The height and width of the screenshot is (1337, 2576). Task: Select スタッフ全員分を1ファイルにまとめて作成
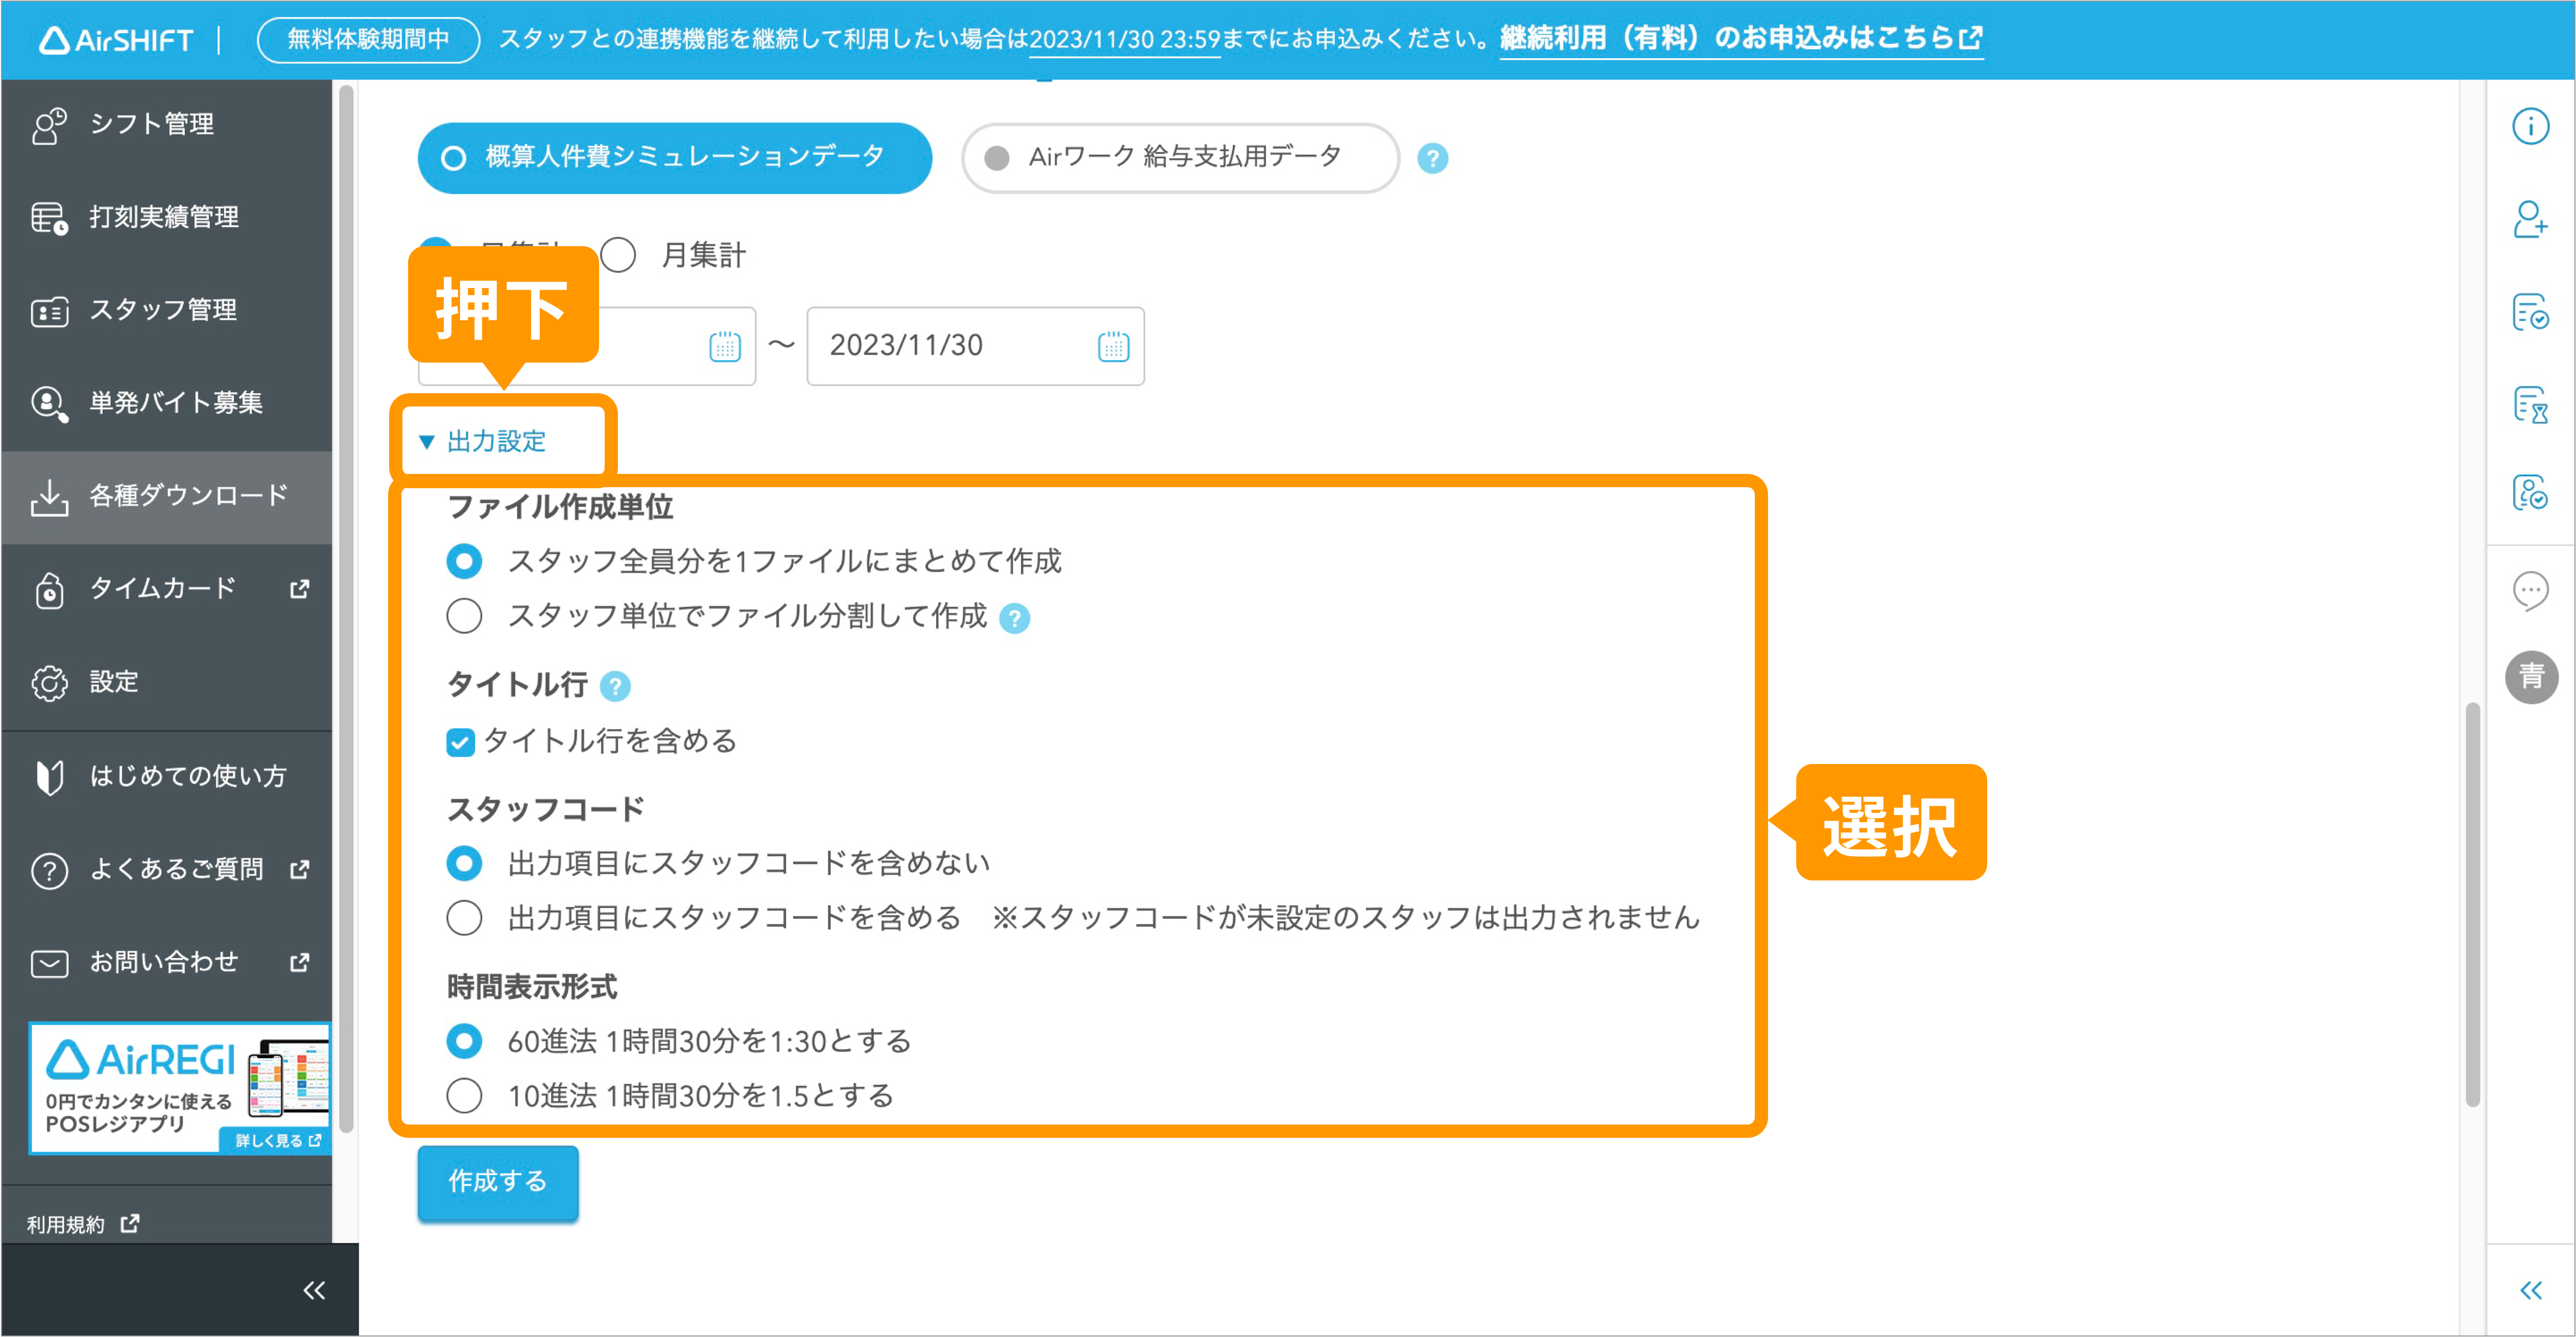pyautogui.click(x=463, y=561)
